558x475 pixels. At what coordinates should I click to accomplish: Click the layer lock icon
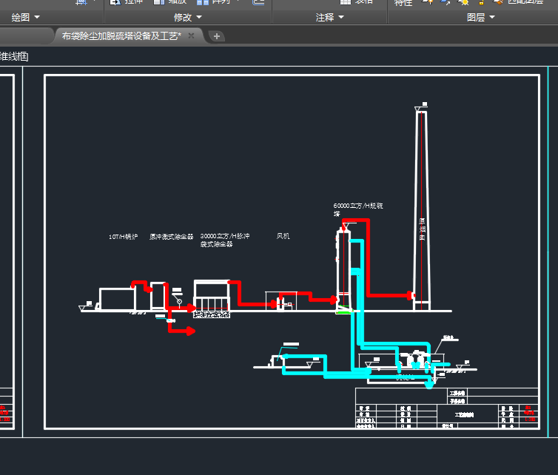pos(480,3)
